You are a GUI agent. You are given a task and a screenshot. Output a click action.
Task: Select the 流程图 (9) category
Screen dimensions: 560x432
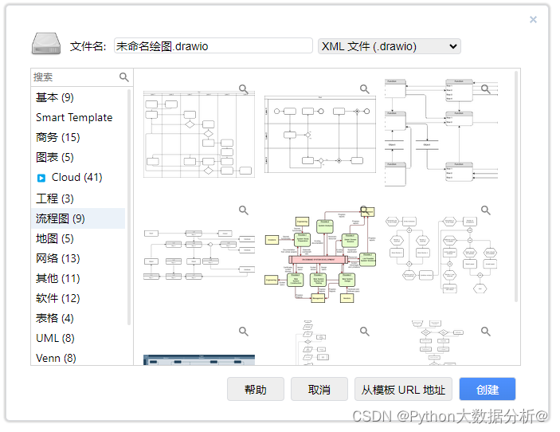coord(61,218)
